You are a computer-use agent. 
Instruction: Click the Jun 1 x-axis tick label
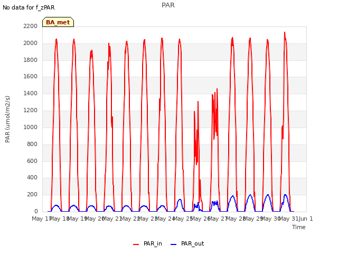(306, 219)
